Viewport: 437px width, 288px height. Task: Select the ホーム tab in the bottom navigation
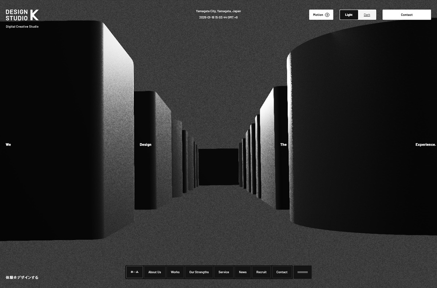point(134,272)
